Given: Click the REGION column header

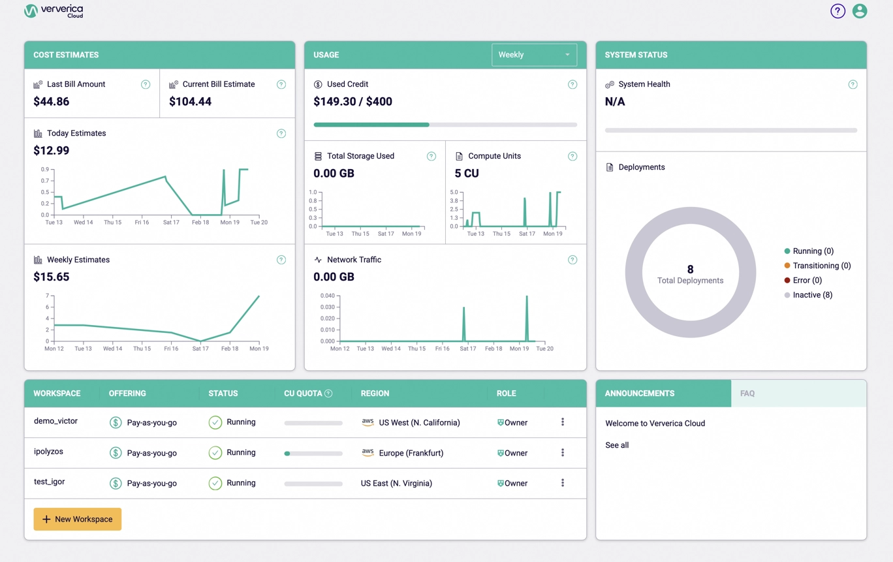Looking at the screenshot, I should pos(375,394).
